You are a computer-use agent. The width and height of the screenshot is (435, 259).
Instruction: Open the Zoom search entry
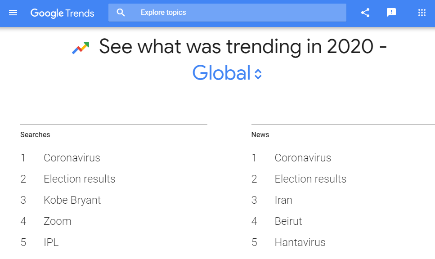pos(58,221)
